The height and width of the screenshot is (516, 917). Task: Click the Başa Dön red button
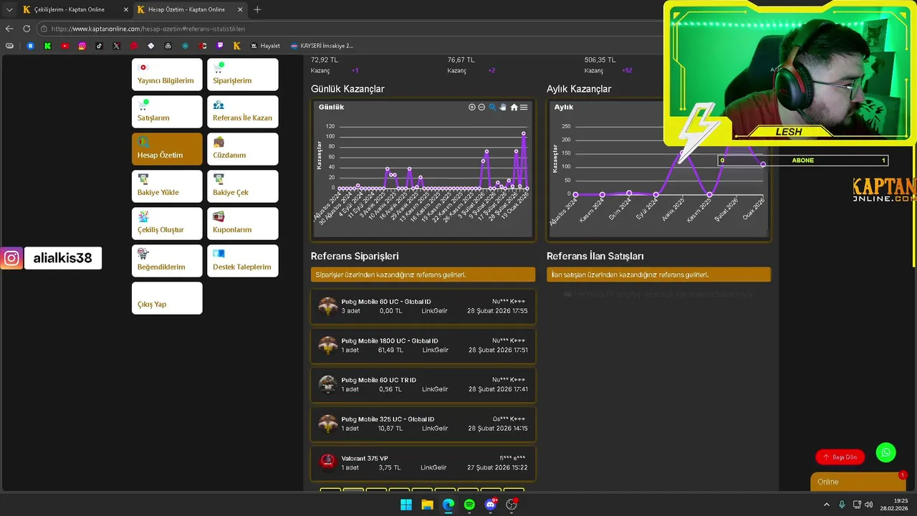[840, 457]
